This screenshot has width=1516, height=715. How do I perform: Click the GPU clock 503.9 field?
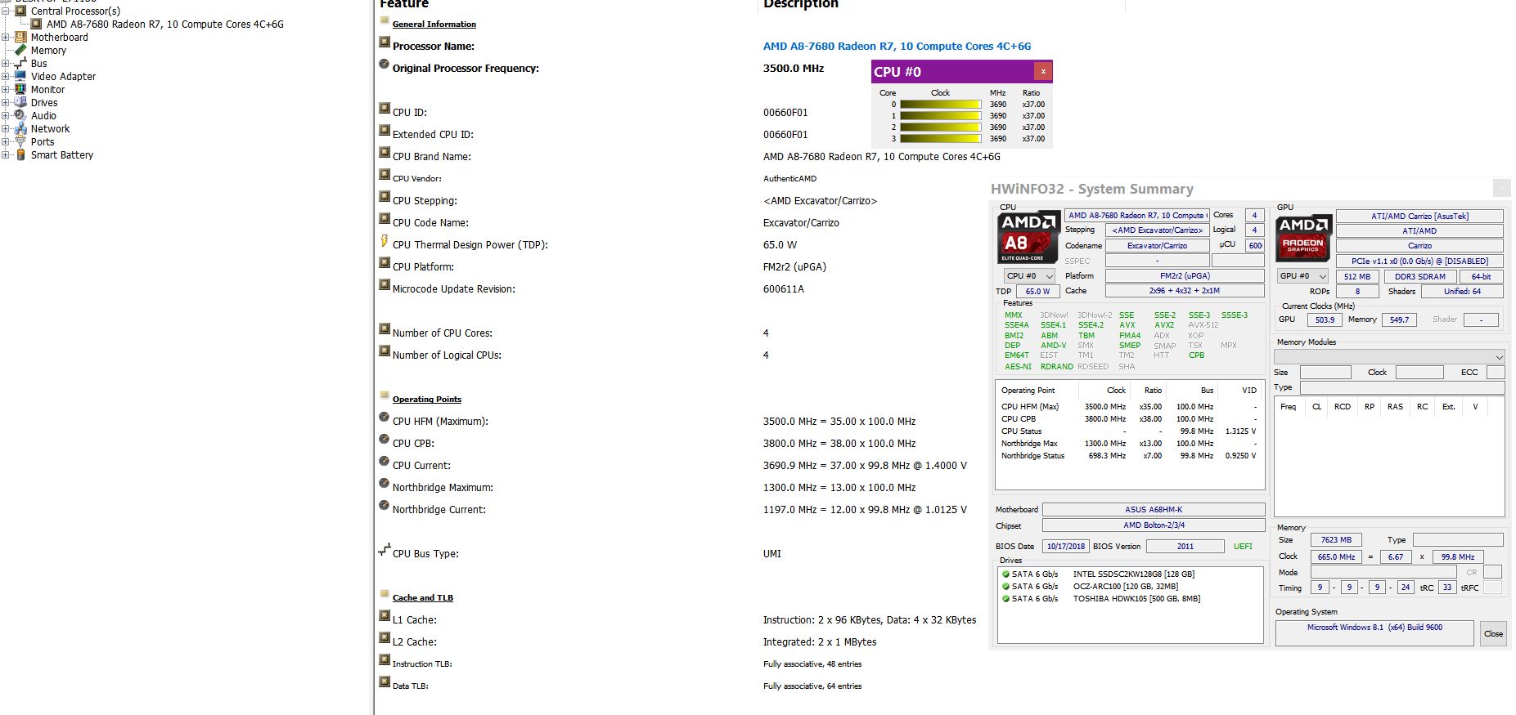1325,320
